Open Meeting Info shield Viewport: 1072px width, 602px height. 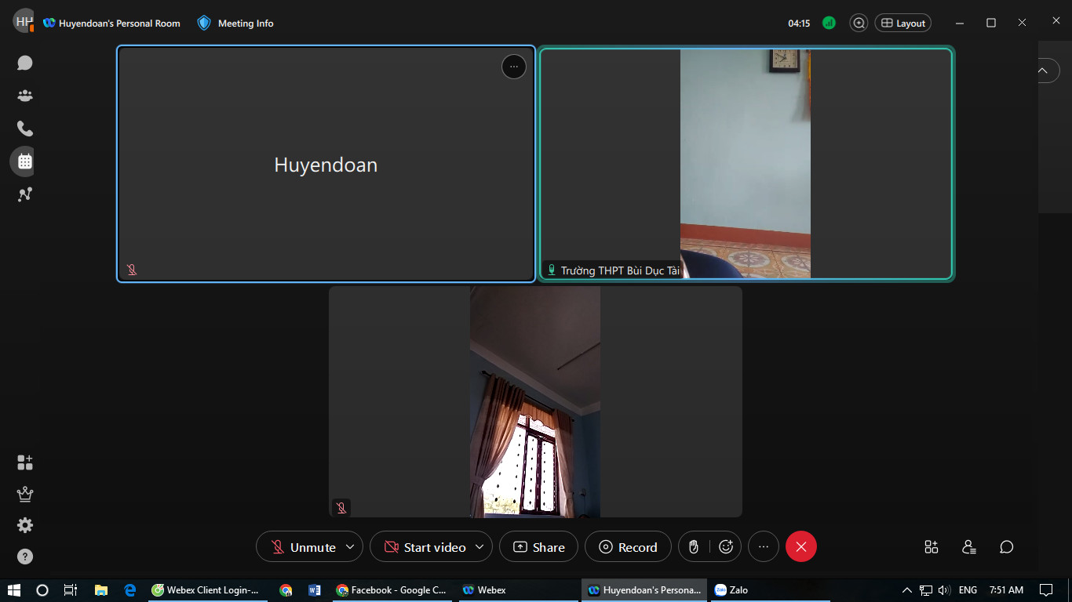[x=235, y=24]
